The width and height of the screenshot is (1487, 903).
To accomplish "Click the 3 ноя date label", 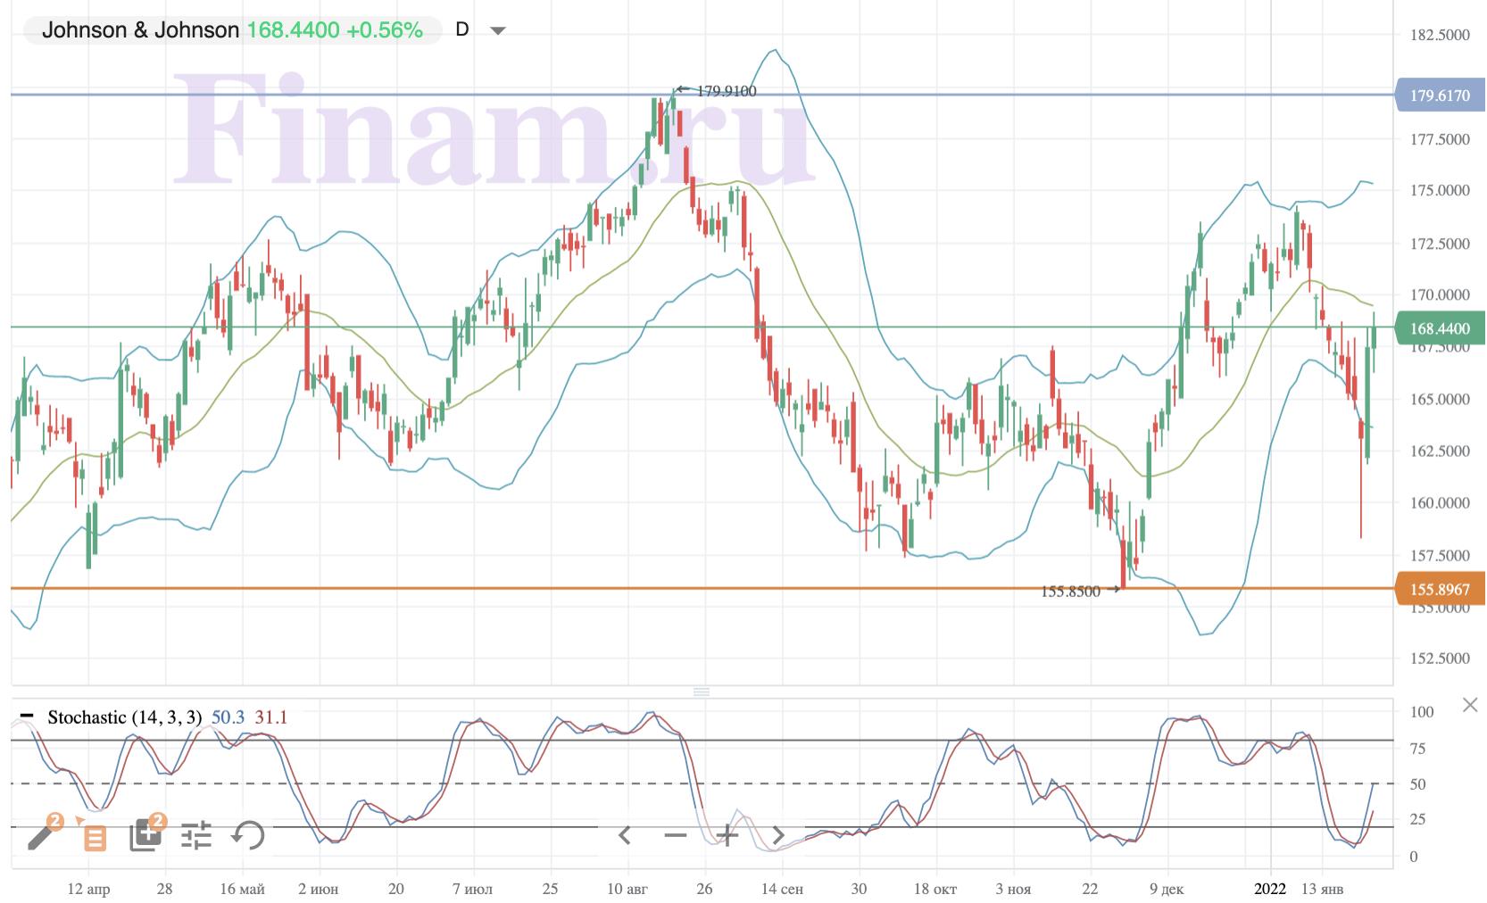I will 1013,889.
